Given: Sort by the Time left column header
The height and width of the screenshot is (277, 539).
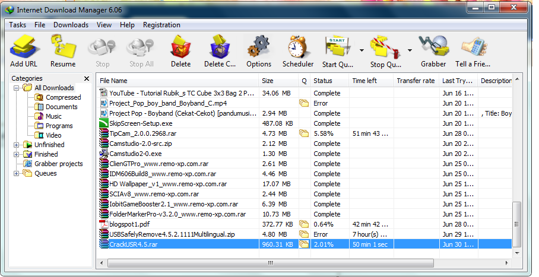Looking at the screenshot, I should coord(371,81).
